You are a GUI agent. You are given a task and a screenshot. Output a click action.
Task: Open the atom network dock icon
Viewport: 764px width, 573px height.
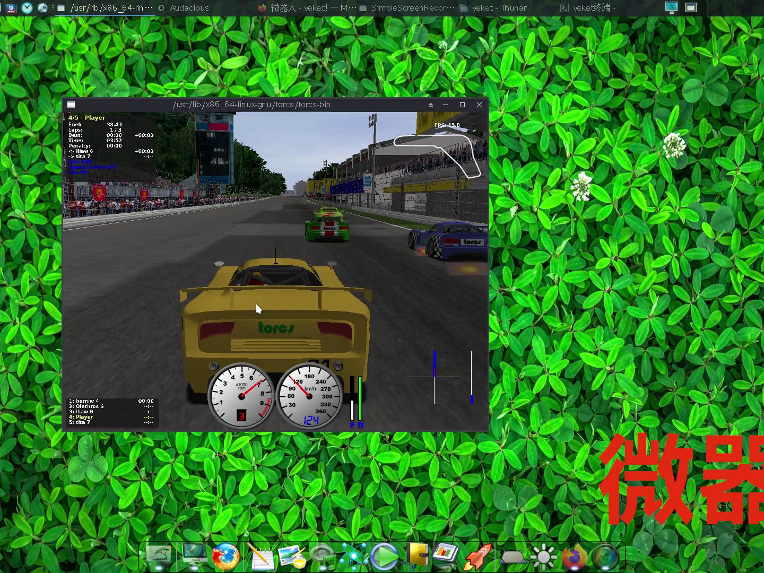[x=354, y=557]
